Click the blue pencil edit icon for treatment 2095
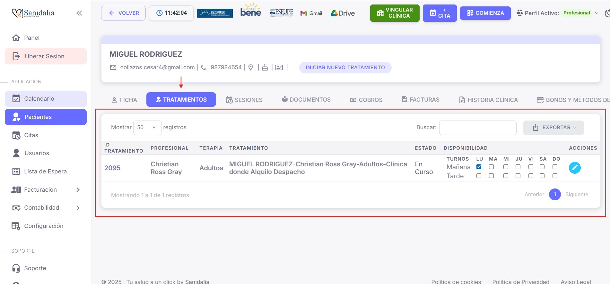 click(574, 168)
